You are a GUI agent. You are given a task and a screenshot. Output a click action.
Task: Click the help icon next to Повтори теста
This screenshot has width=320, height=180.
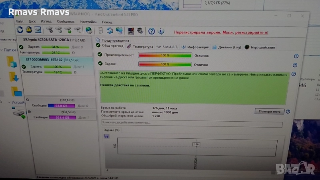288,112
